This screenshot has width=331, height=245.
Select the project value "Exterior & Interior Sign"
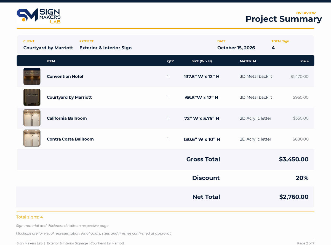[105, 48]
